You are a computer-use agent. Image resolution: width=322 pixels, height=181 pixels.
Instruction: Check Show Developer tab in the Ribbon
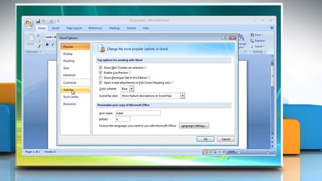click(101, 77)
